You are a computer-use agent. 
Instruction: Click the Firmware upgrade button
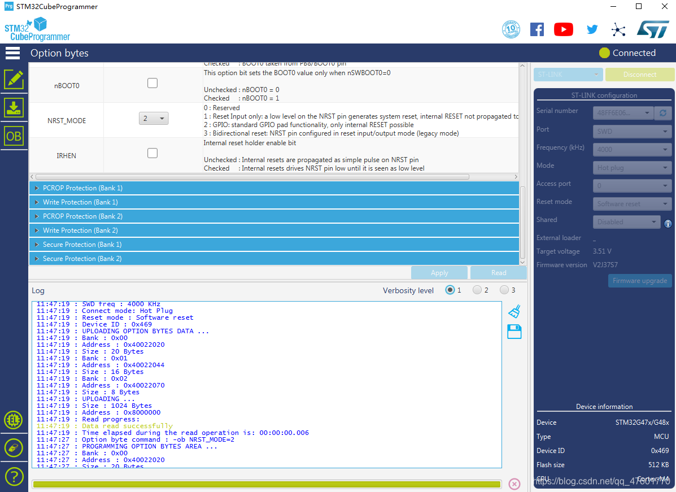pyautogui.click(x=640, y=281)
